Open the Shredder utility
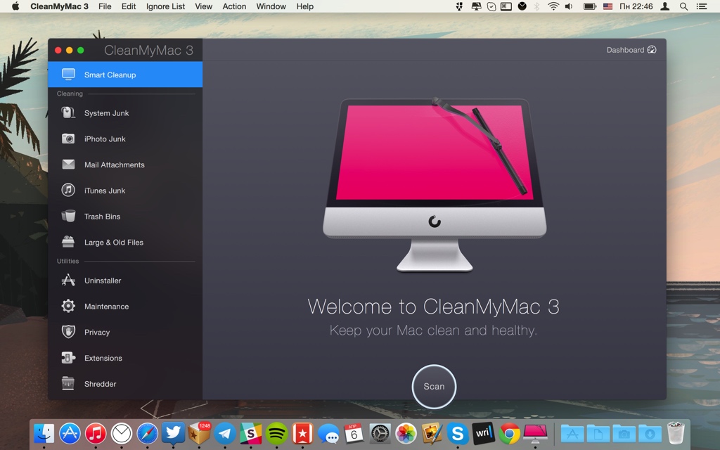This screenshot has height=450, width=720. click(100, 384)
